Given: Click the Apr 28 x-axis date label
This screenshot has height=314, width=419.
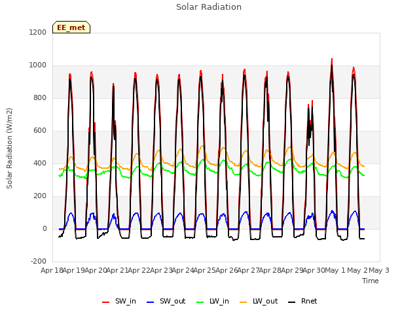Looking at the screenshot, I should click(270, 270).
